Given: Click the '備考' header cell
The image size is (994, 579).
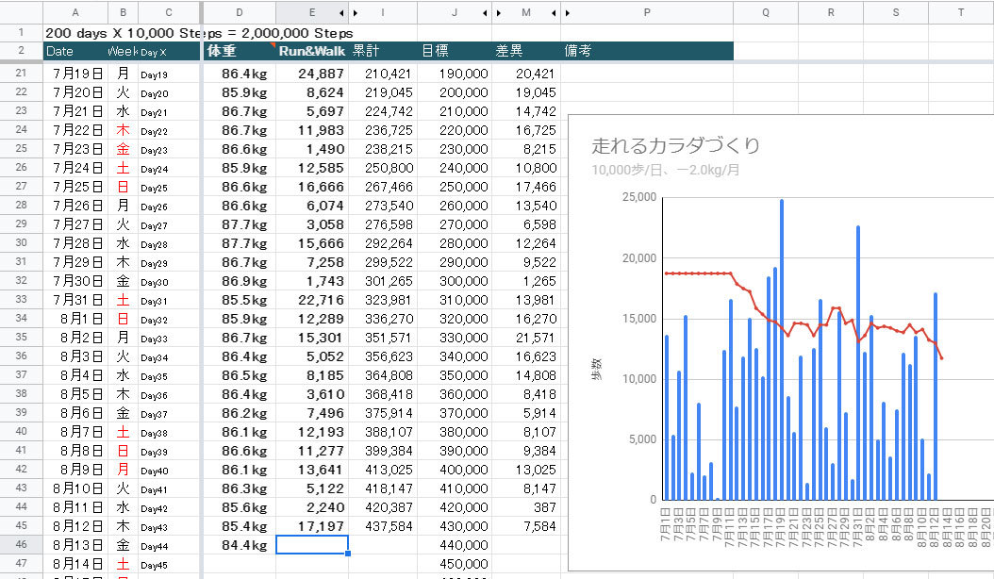Looking at the screenshot, I should tap(647, 51).
